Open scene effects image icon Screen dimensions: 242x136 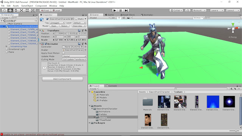[x=129, y=18]
